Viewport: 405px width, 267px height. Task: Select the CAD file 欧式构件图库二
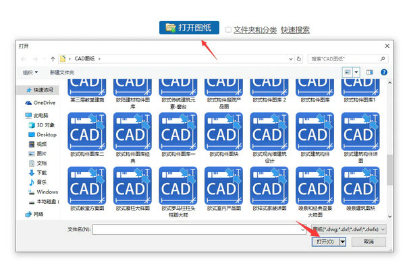tap(87, 135)
